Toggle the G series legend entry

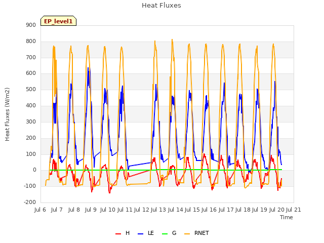[x=169, y=233]
